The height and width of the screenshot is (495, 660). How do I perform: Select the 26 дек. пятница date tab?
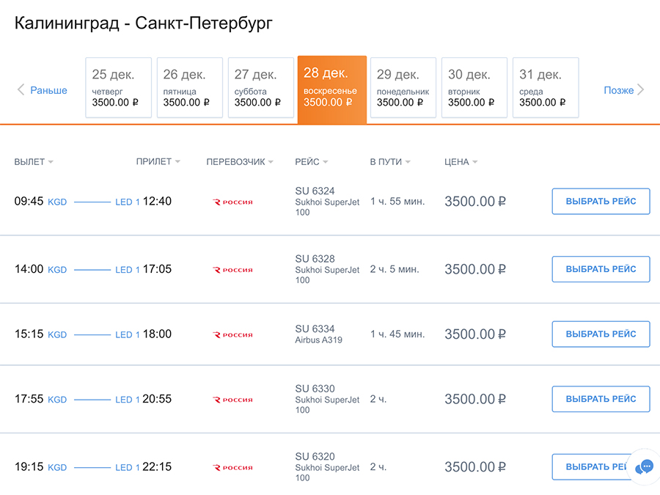click(x=190, y=87)
